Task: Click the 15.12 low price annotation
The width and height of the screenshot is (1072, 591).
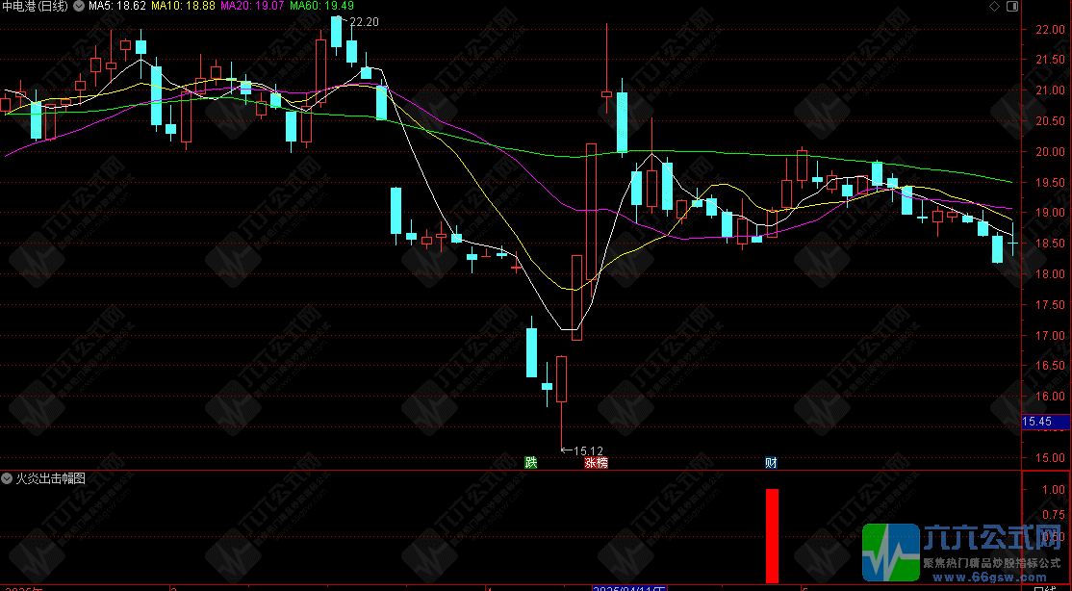Action: tap(588, 450)
